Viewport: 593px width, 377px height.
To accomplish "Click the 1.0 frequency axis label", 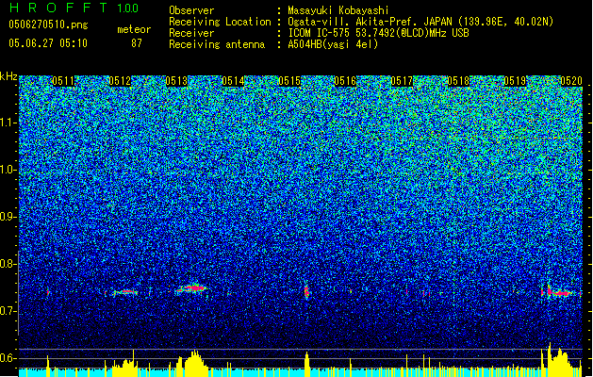I will pyautogui.click(x=8, y=170).
